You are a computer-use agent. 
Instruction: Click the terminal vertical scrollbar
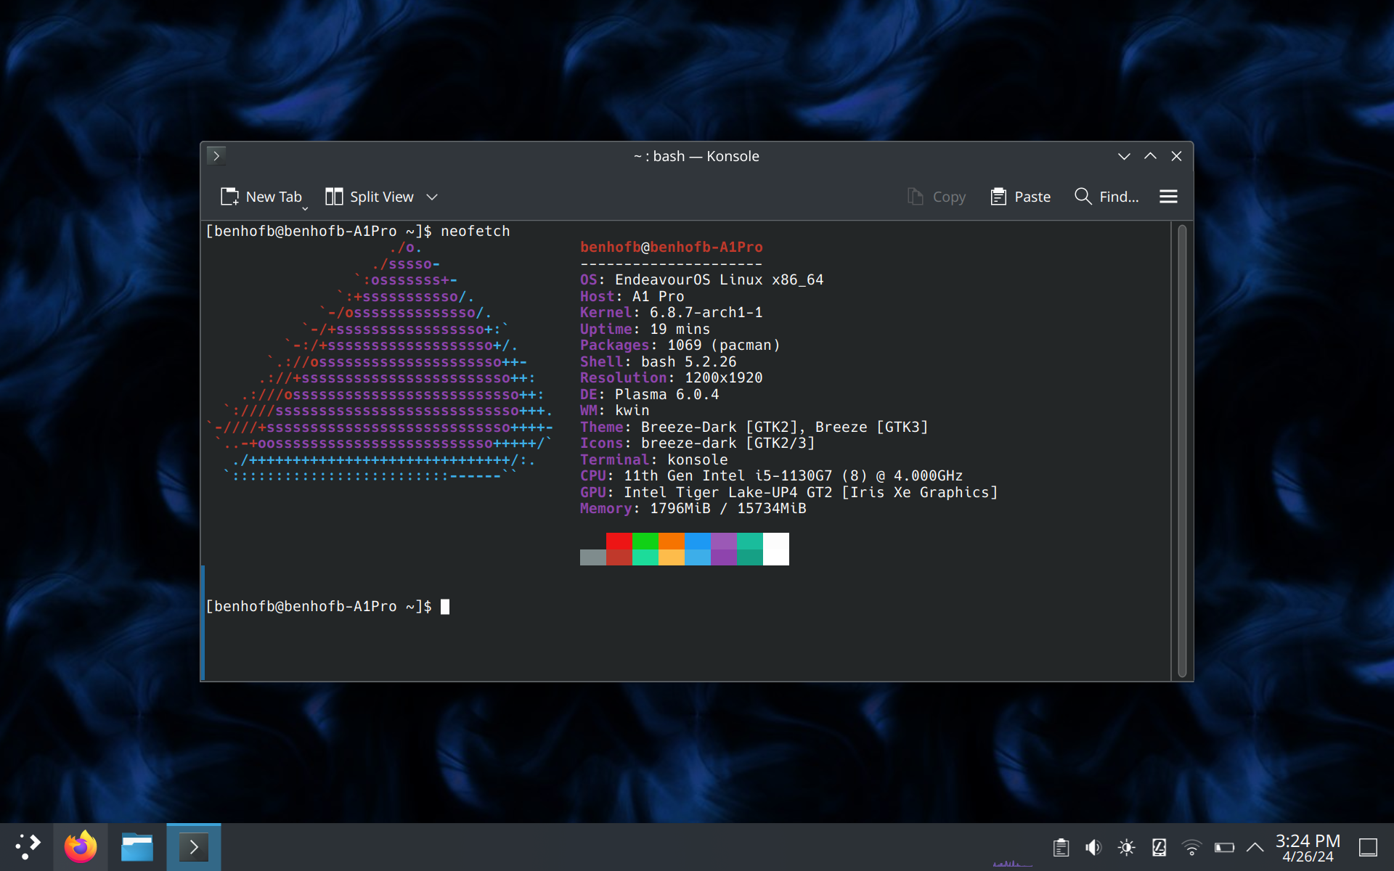[x=1181, y=450]
